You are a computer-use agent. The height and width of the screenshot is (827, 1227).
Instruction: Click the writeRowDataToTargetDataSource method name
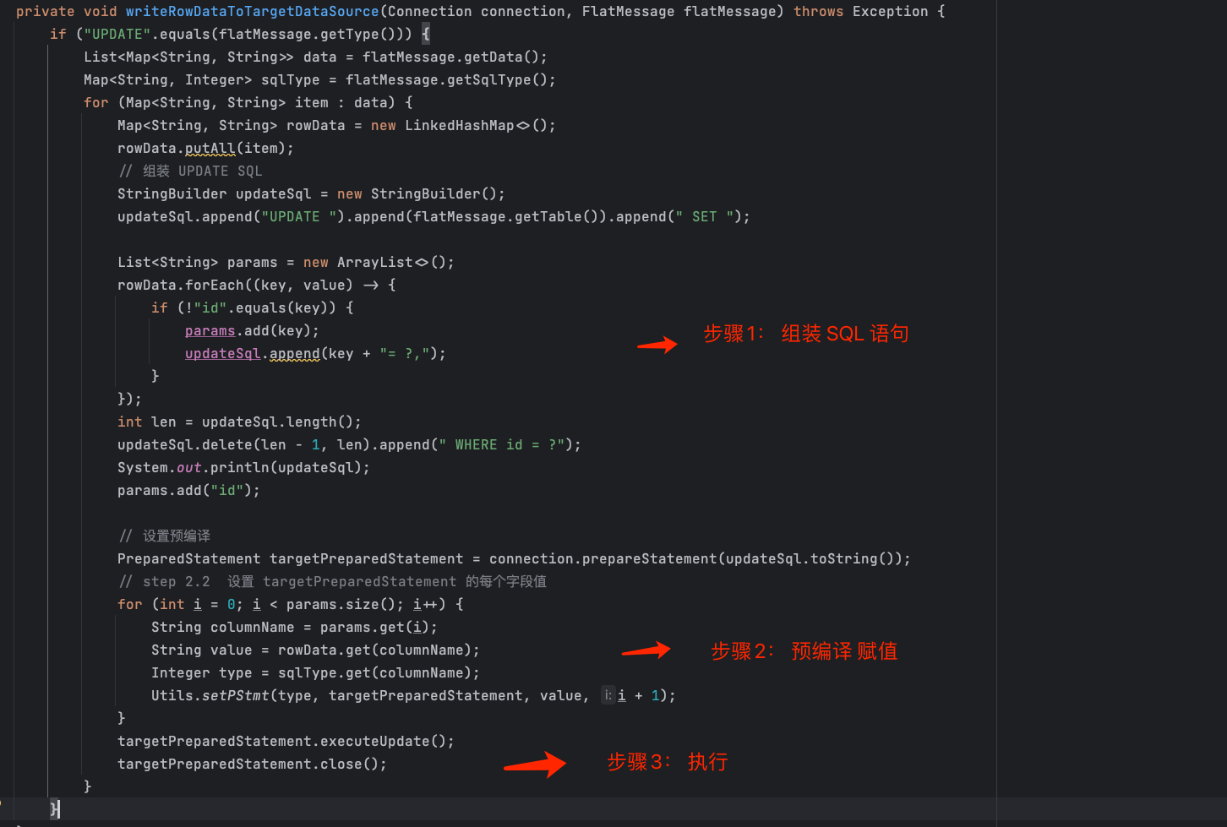coord(252,12)
